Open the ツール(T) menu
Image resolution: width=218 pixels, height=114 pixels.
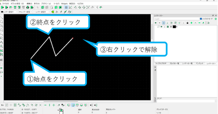coord(57,4)
